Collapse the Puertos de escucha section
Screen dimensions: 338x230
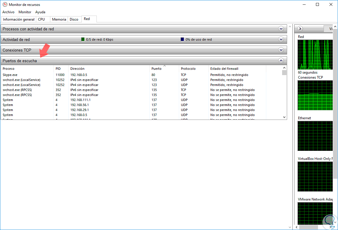(281, 61)
